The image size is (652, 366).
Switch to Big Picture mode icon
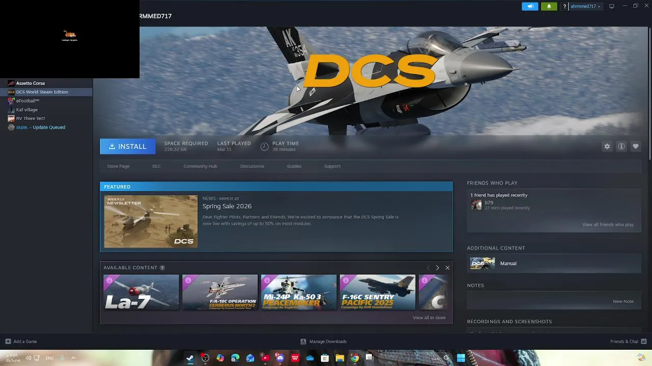612,6
